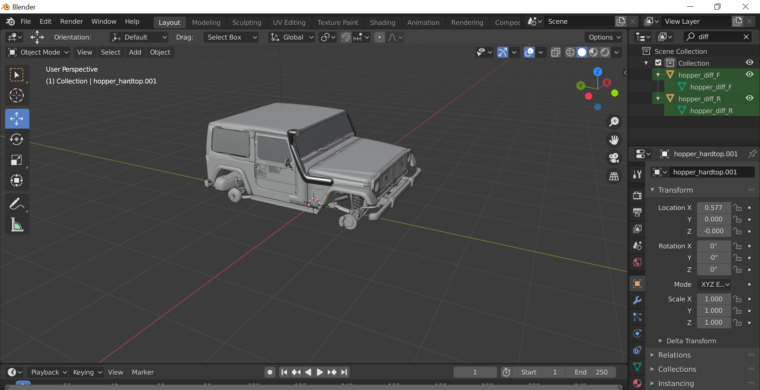Screen dimensions: 760x390
Task: Open the Modifier properties wrench tab
Action: pyautogui.click(x=637, y=300)
